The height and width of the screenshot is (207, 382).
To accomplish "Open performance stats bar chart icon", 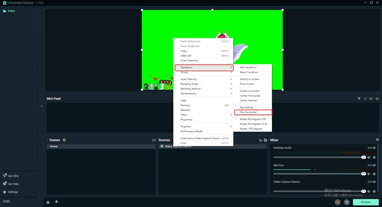I will tap(48, 202).
